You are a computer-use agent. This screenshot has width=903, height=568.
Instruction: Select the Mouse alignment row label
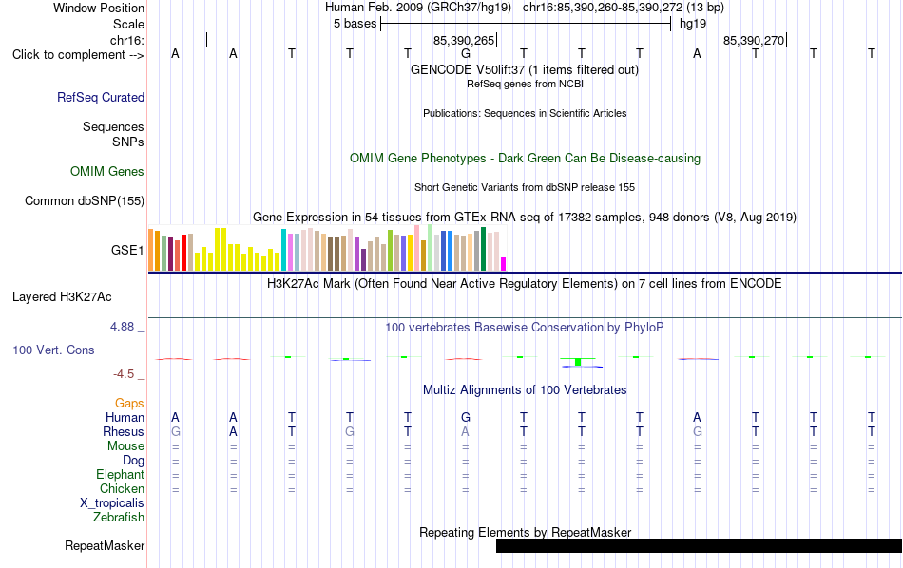pyautogui.click(x=126, y=446)
